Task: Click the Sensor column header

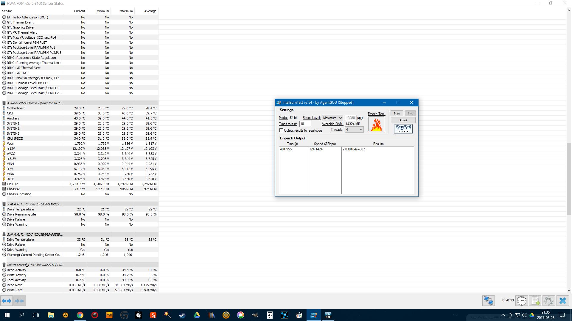Action: point(32,11)
